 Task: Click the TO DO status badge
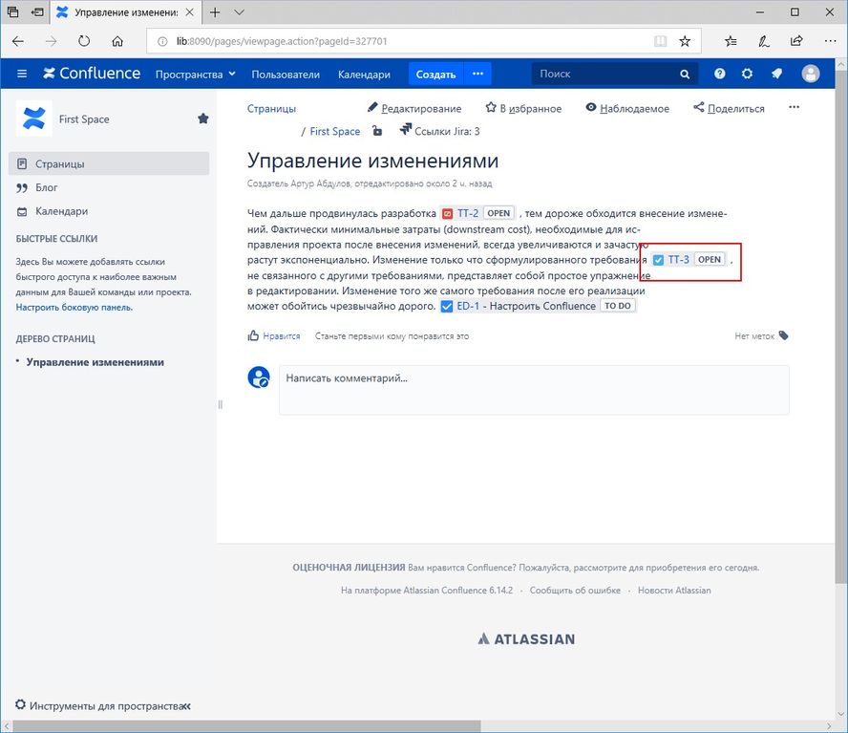tap(618, 306)
